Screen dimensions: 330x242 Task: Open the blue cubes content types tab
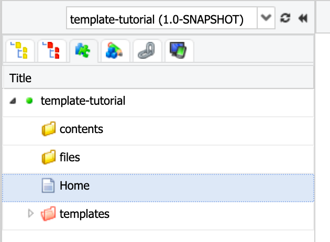pos(116,51)
